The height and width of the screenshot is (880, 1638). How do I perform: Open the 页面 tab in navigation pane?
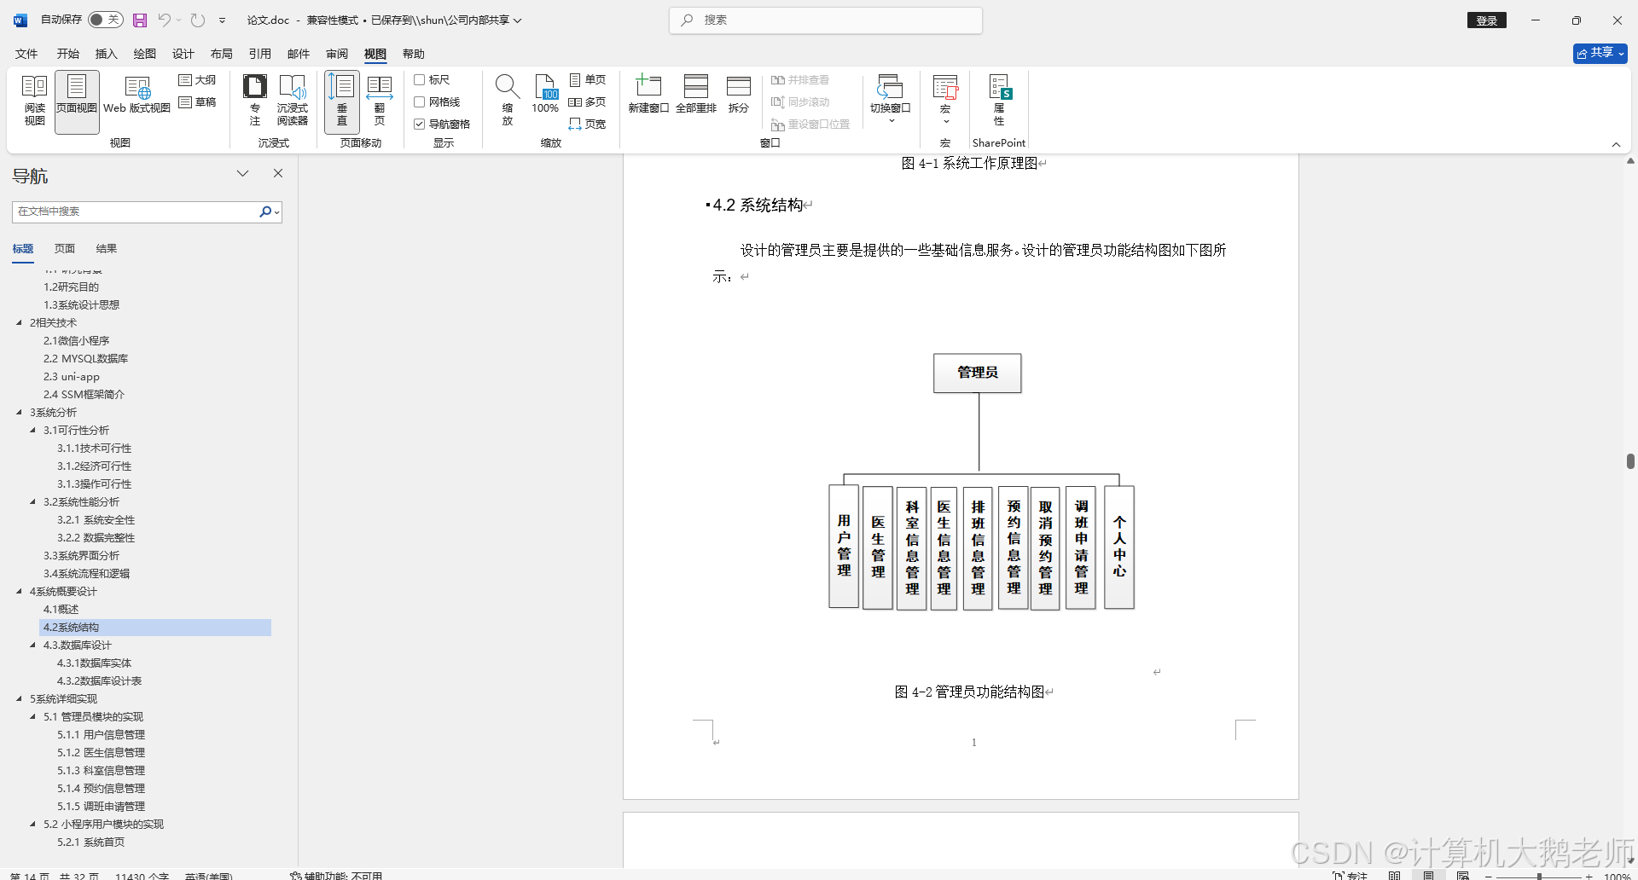pyautogui.click(x=64, y=248)
